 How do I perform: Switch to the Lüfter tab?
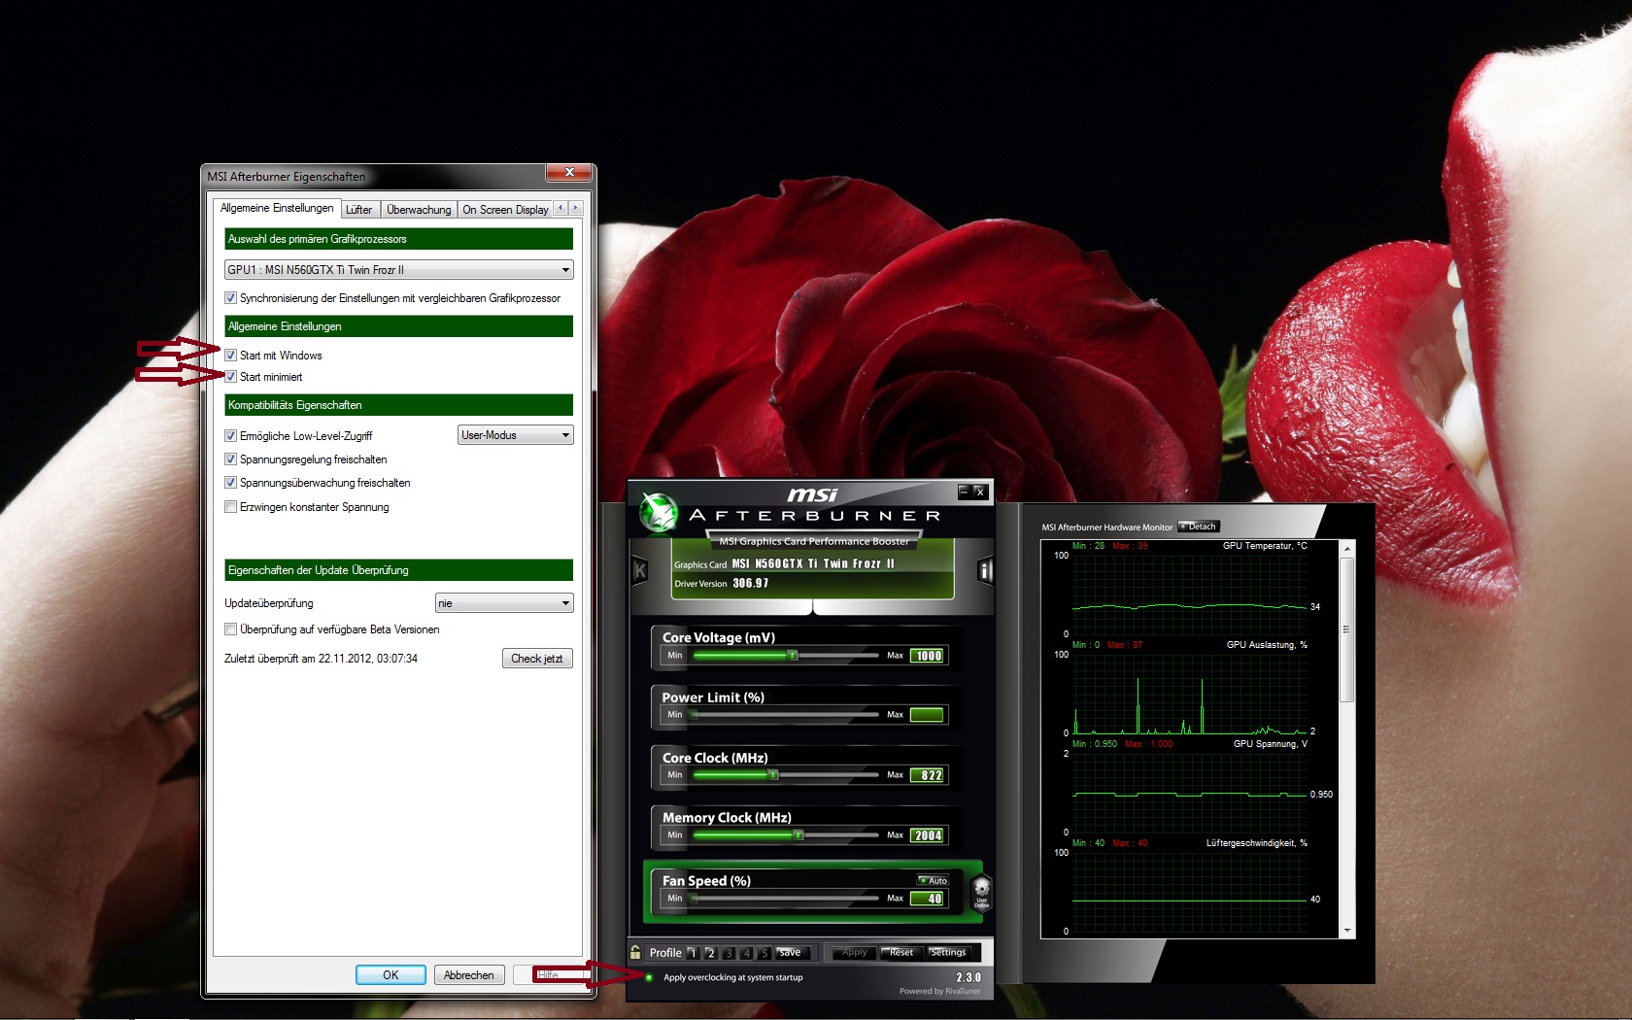click(x=358, y=210)
